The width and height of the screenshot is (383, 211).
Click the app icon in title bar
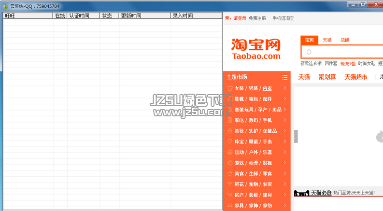(x=5, y=6)
